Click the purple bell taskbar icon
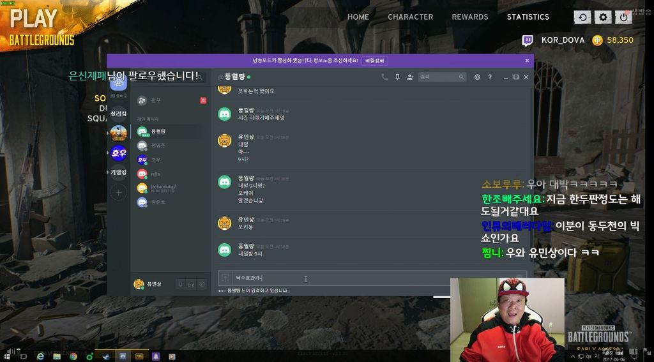Image resolution: width=654 pixels, height=362 pixels. coord(156,357)
